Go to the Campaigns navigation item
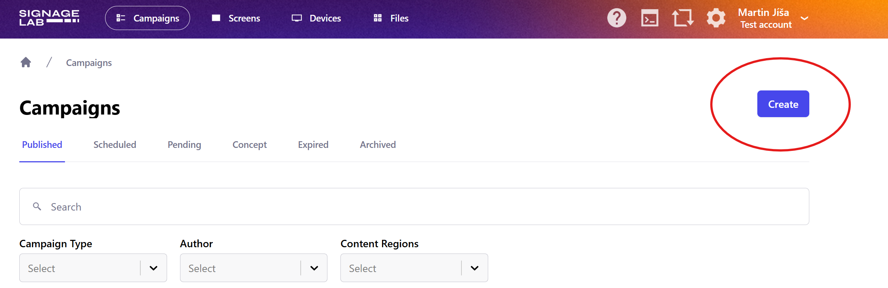This screenshot has height=288, width=888. 147,18
